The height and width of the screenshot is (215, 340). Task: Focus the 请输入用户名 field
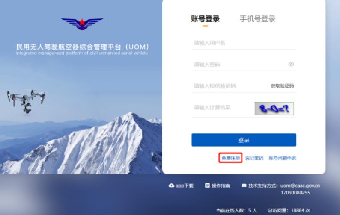pos(244,43)
